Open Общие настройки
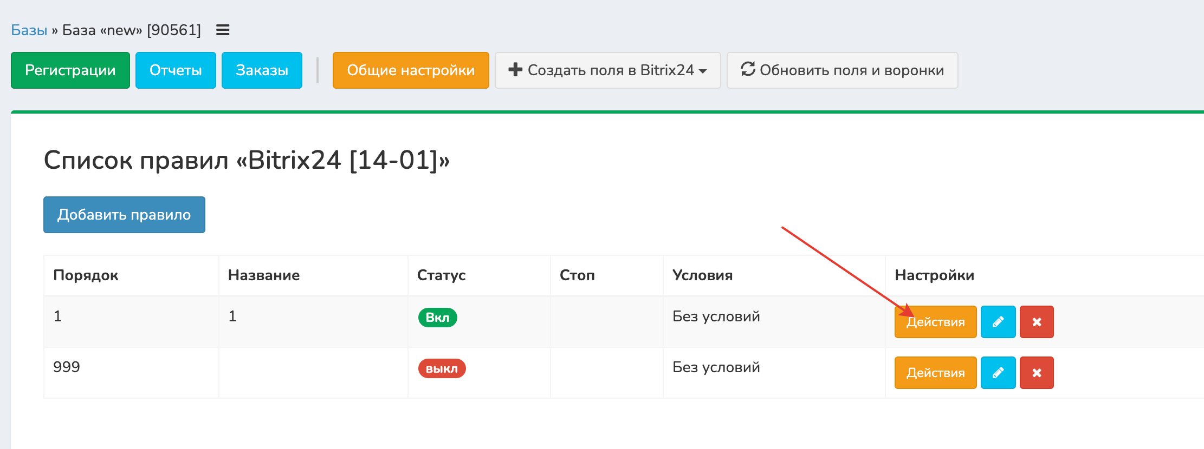 point(411,70)
